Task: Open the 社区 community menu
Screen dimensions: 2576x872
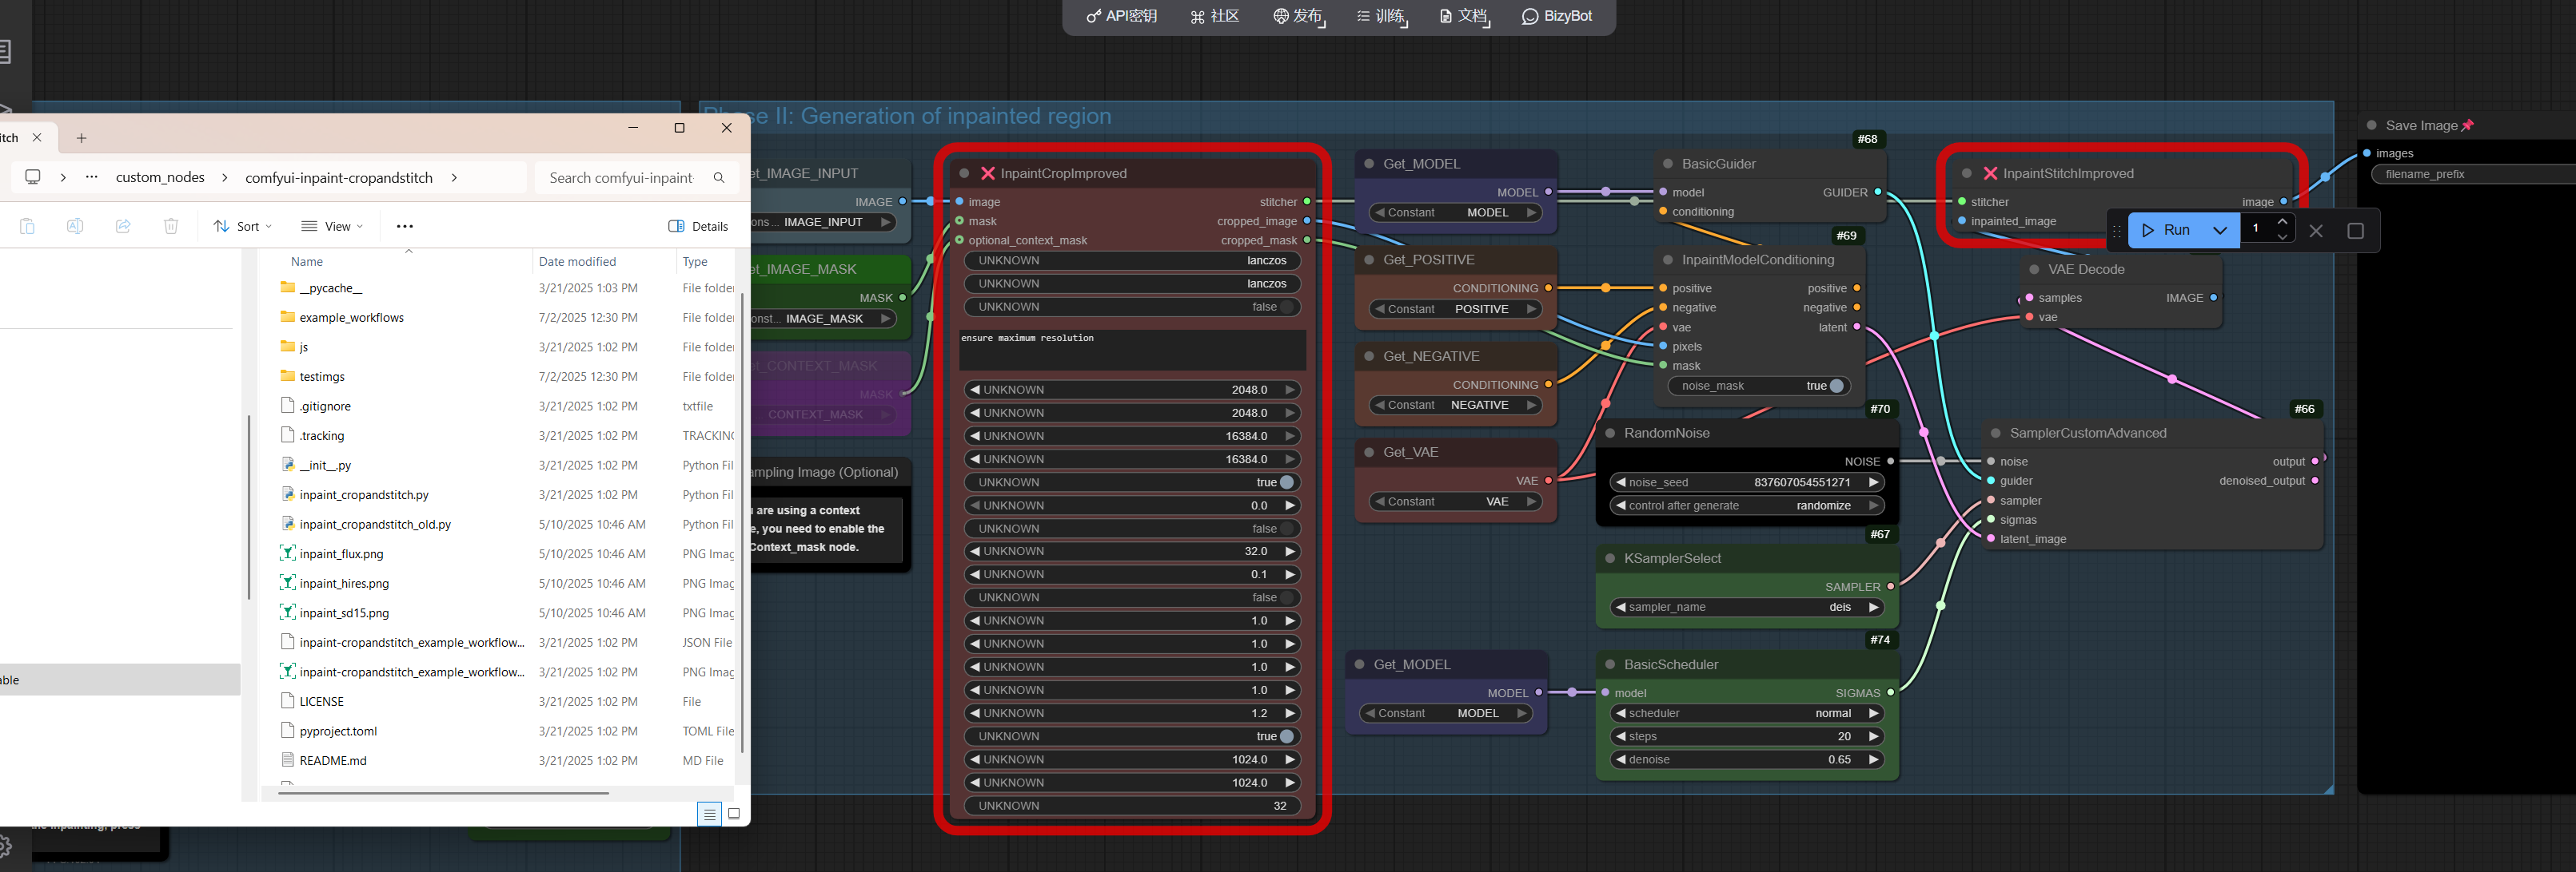Action: coord(1214,16)
